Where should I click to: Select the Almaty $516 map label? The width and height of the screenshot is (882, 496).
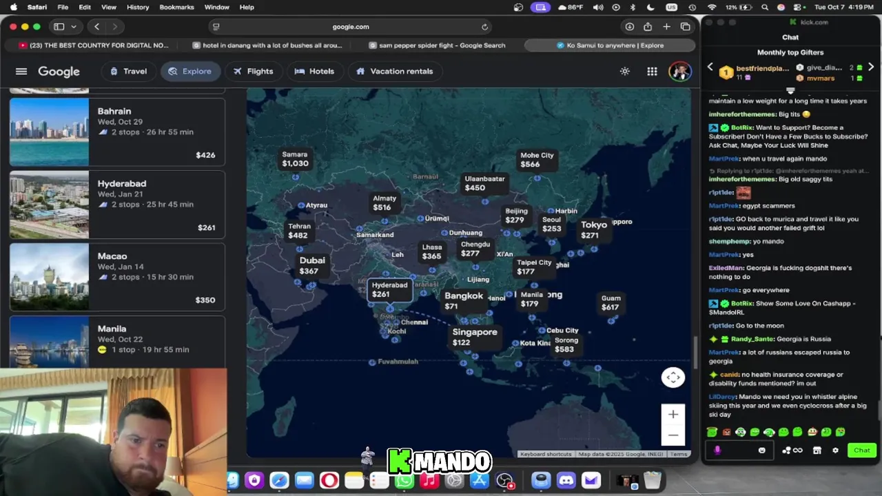pos(384,203)
